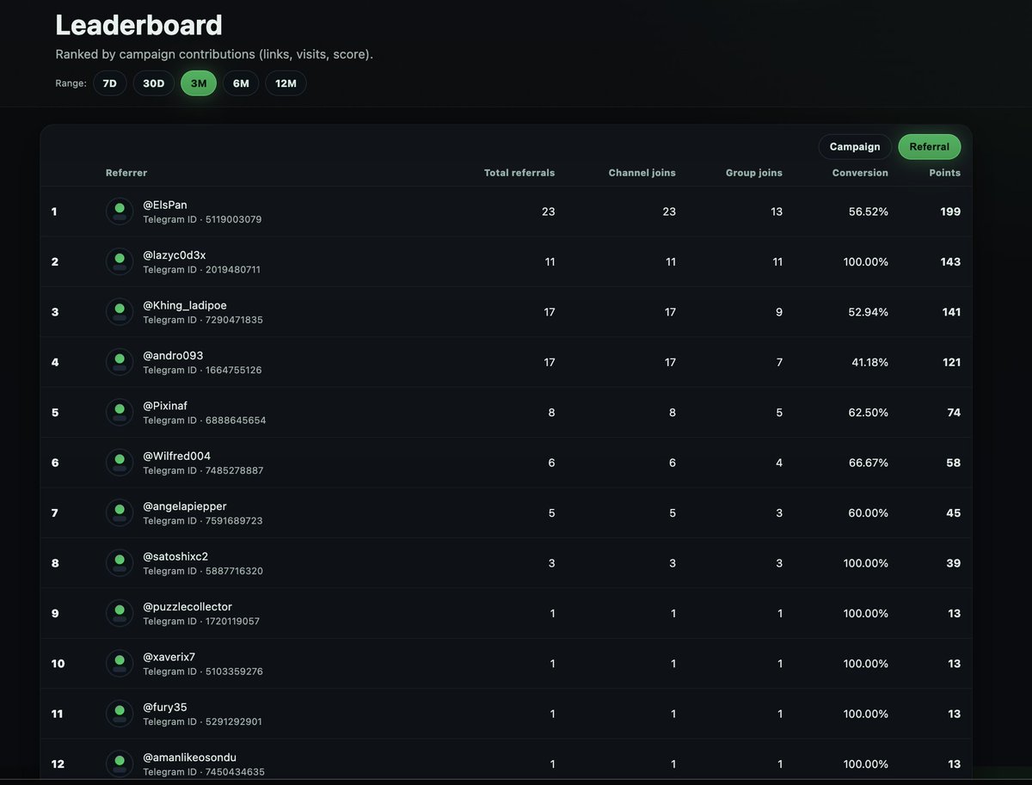
Task: Click the 56.52% conversion value
Action: click(868, 212)
